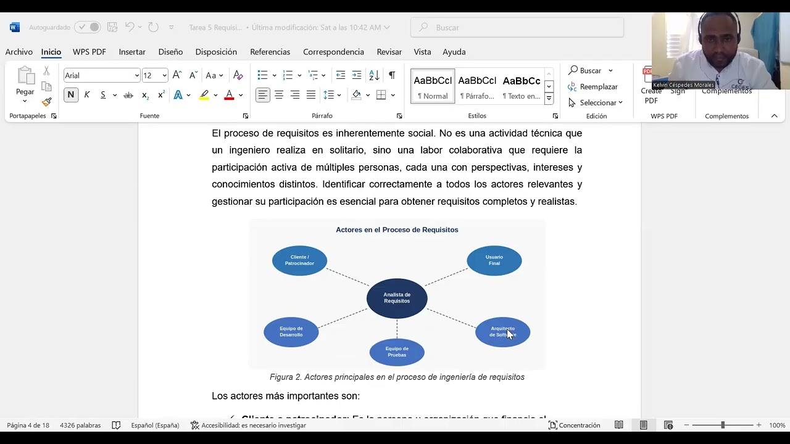Justify the text
The width and height of the screenshot is (790, 444).
coord(311,95)
